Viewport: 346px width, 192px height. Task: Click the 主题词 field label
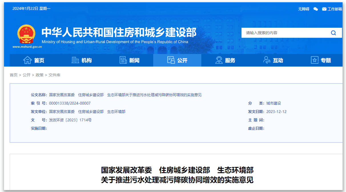click(x=256, y=120)
